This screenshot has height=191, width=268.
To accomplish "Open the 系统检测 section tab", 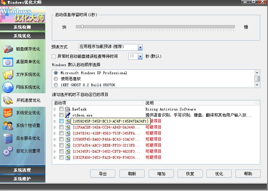I will click(23, 27).
